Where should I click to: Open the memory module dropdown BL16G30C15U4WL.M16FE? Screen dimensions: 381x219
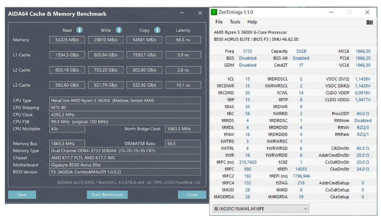click(261, 209)
